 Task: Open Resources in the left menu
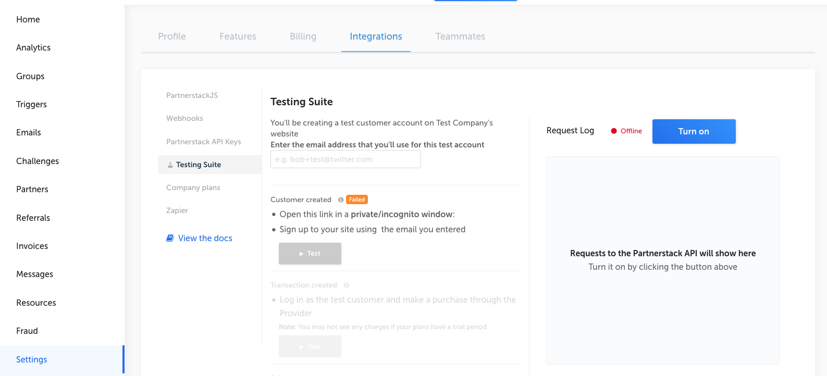point(36,303)
